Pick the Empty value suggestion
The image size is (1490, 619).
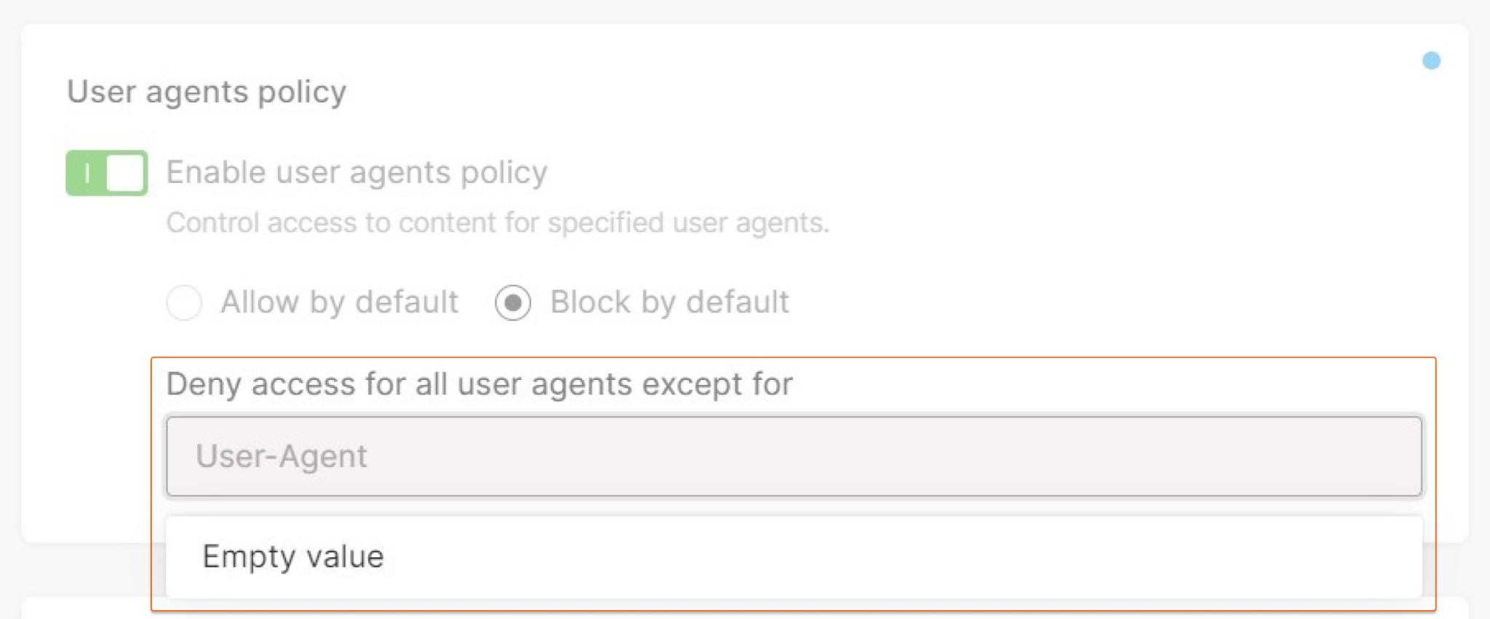[x=794, y=557]
